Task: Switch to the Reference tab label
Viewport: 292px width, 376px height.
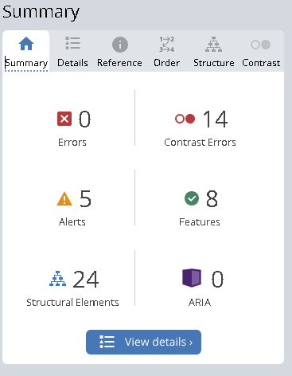Action: click(x=119, y=63)
